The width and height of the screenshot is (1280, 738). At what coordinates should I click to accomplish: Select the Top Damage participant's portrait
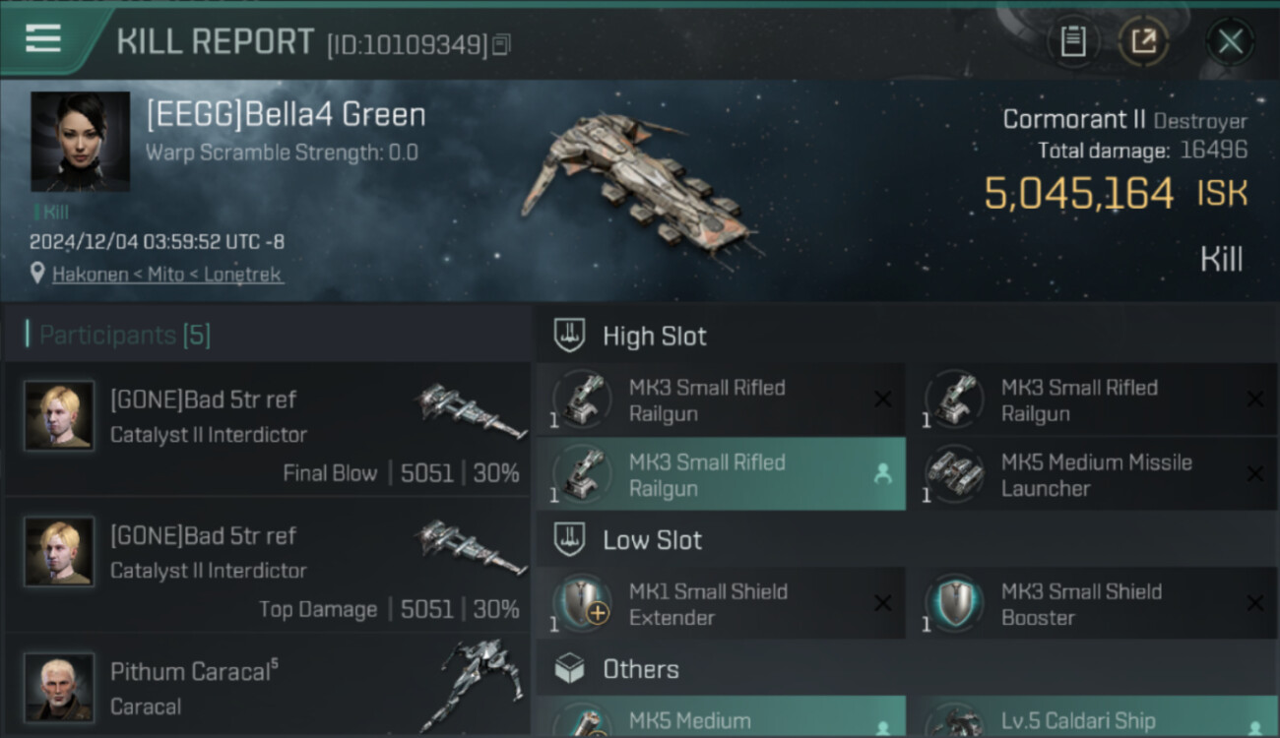coord(60,551)
